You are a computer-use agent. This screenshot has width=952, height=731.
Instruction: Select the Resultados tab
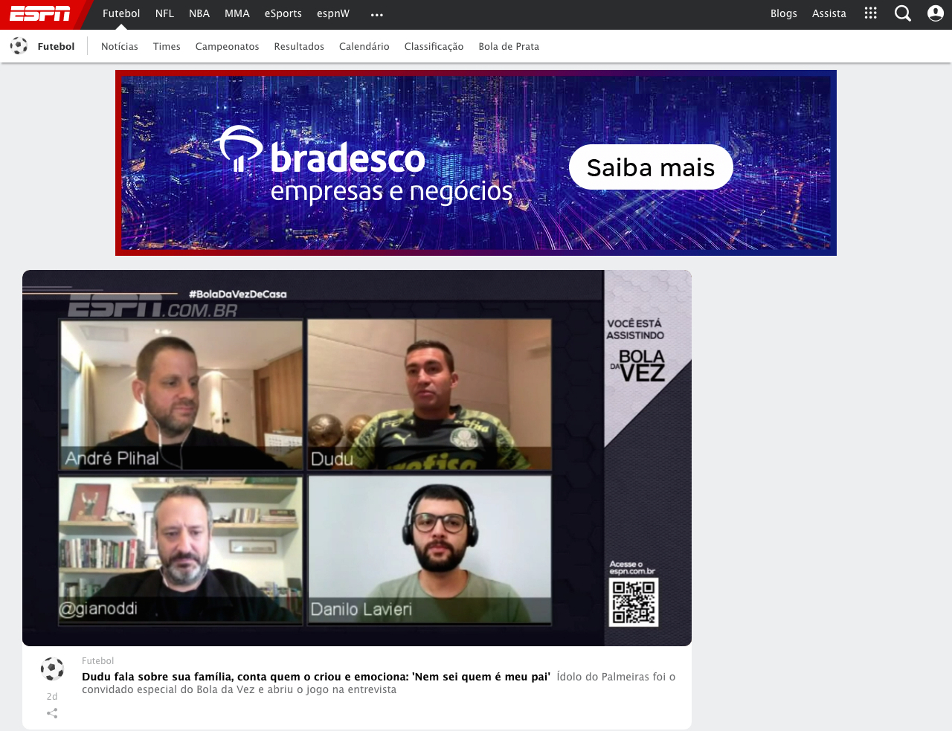click(299, 46)
